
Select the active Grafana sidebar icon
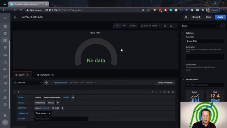5,41
